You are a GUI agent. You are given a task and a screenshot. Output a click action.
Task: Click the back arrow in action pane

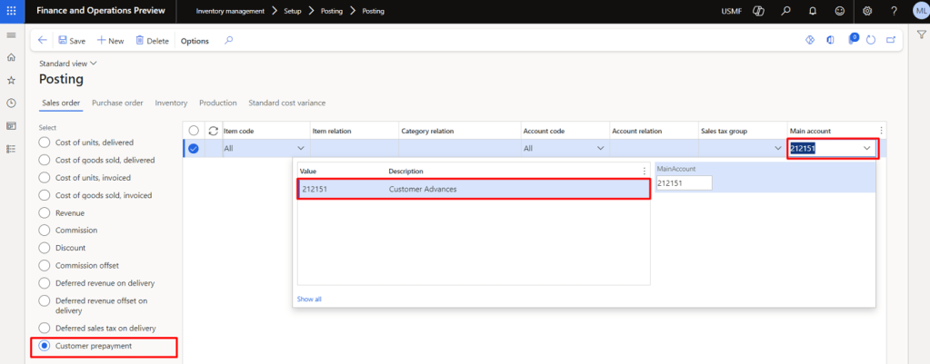pyautogui.click(x=43, y=41)
